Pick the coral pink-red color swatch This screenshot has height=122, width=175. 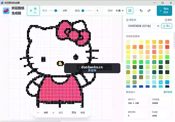(x=154, y=52)
